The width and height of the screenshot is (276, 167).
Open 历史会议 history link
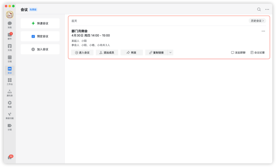(x=257, y=21)
